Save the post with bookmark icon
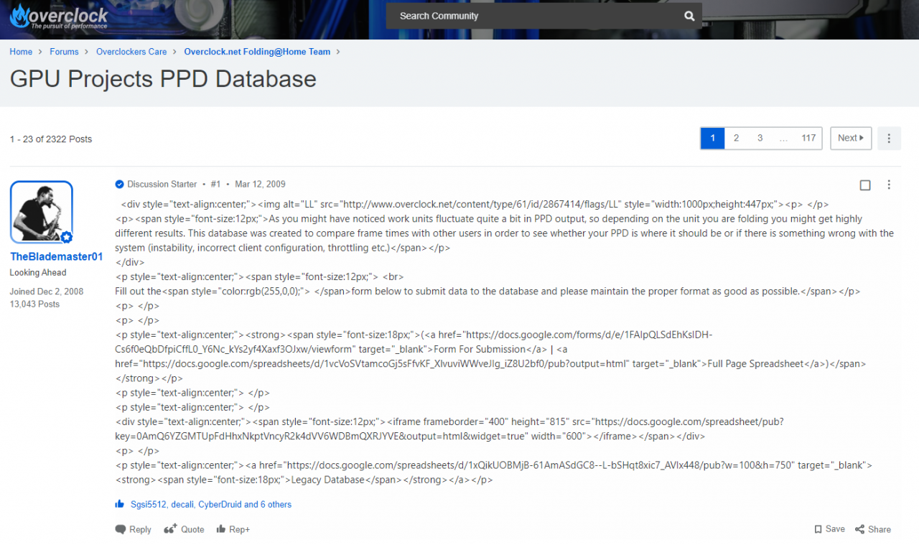The width and height of the screenshot is (919, 545). [x=818, y=529]
